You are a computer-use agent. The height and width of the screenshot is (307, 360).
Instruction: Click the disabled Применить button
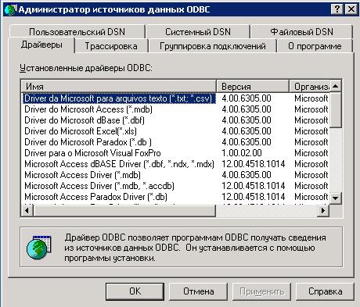click(261, 291)
